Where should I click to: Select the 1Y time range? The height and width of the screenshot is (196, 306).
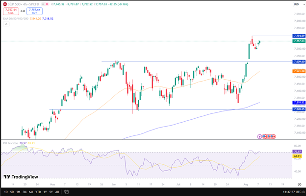(45, 192)
